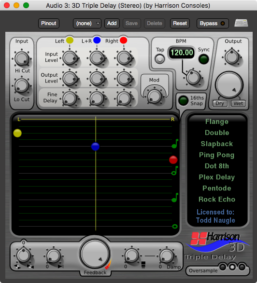257x283 pixels.
Task: Click the green macOS zoom window button
Action: coord(26,5)
